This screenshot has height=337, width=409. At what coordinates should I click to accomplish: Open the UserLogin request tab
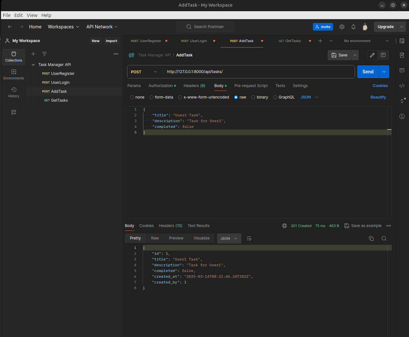coord(195,41)
